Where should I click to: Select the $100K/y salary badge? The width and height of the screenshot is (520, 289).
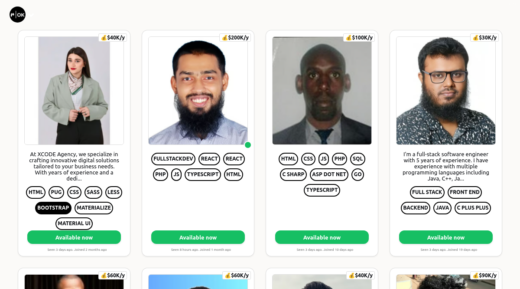(359, 38)
